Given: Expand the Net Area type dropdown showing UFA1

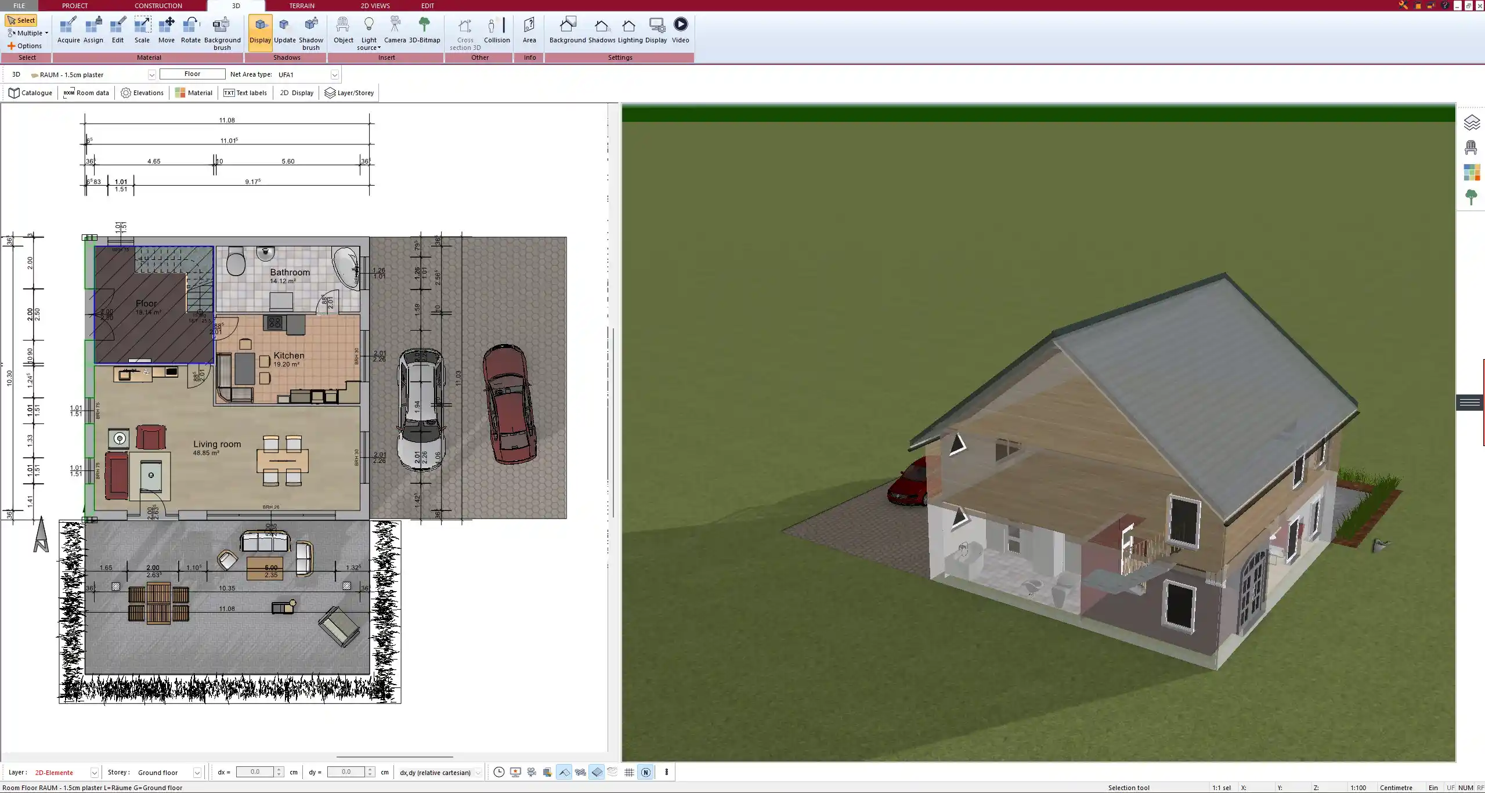Looking at the screenshot, I should [335, 74].
